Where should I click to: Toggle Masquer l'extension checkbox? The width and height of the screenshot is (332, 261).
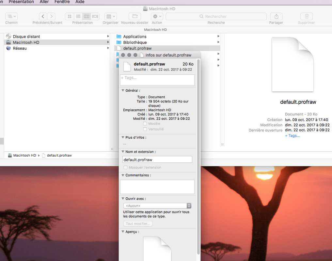[x=126, y=167]
